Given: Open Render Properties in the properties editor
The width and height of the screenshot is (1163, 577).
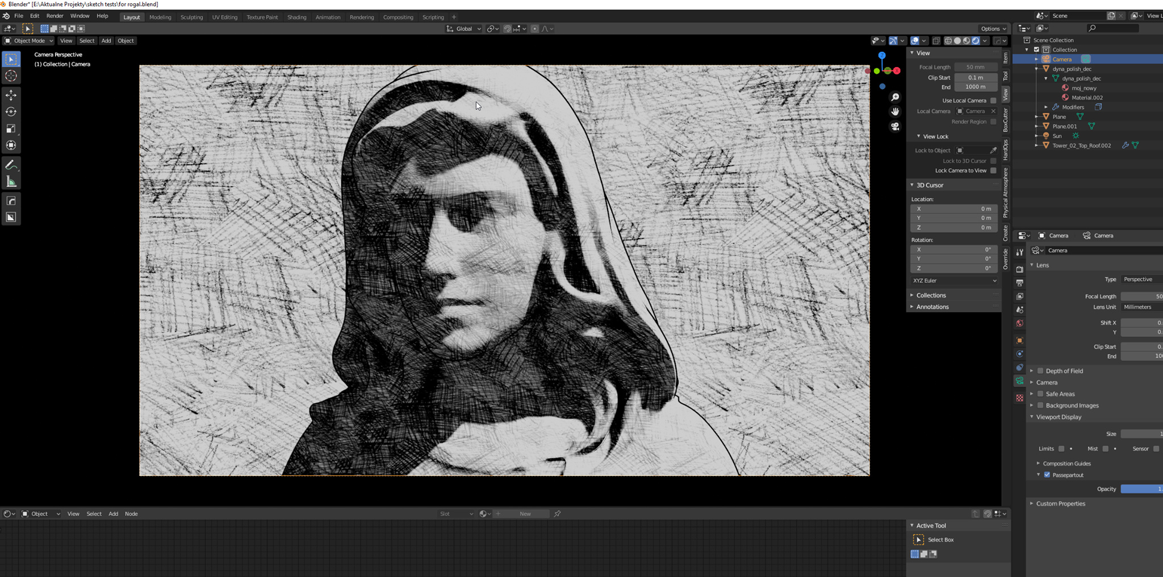Looking at the screenshot, I should click(1019, 269).
